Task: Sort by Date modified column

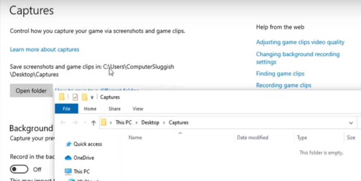Action: pos(252,137)
